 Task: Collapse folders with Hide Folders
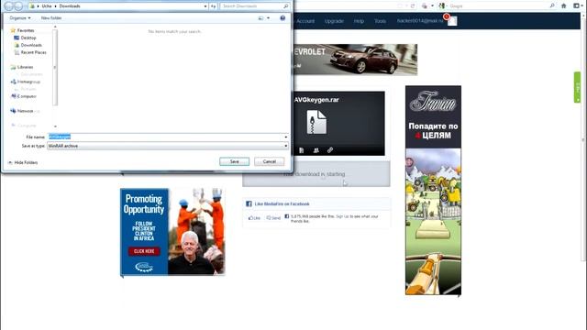point(23,162)
